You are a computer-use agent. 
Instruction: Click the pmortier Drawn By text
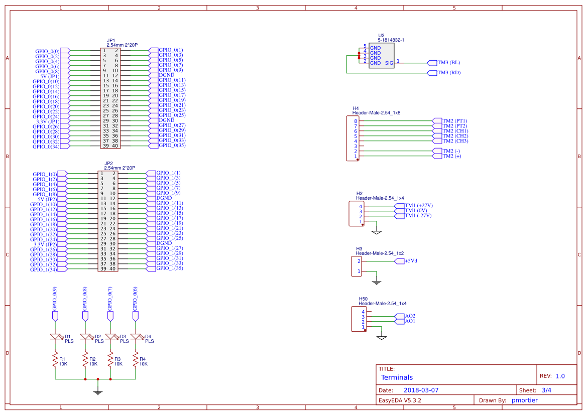(524, 400)
